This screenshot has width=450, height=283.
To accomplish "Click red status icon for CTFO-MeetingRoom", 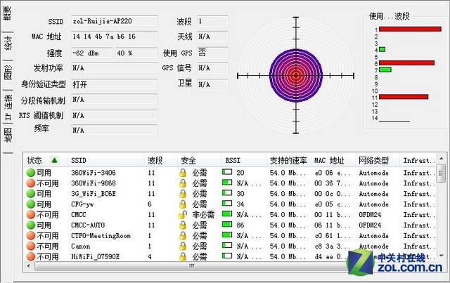I will (x=31, y=236).
